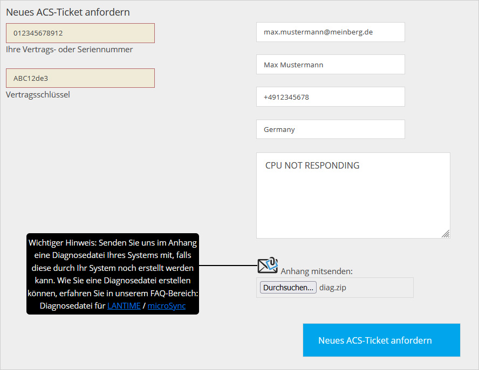This screenshot has width=479, height=370.
Task: Click the selected file name diag.zip
Action: (x=333, y=288)
